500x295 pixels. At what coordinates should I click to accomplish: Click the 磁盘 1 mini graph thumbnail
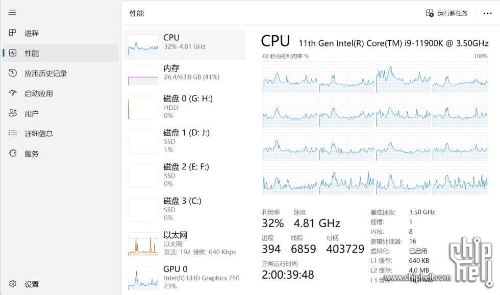click(143, 141)
